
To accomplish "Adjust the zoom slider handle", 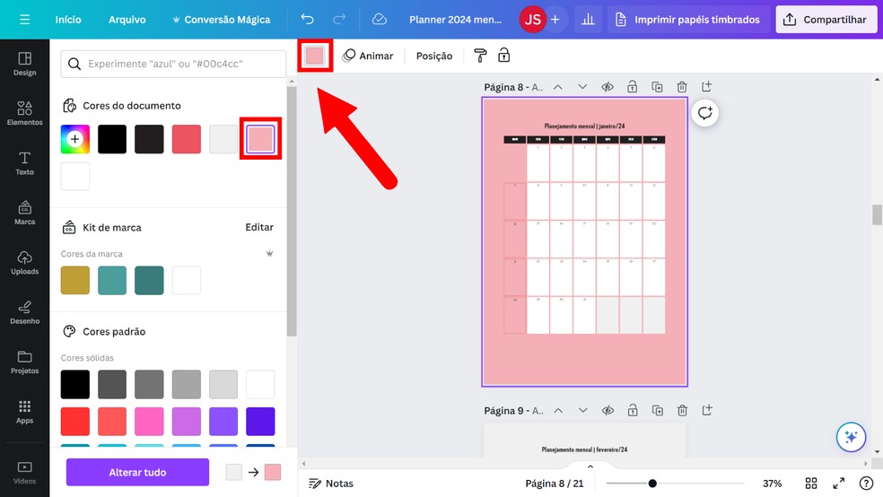I will click(x=652, y=484).
